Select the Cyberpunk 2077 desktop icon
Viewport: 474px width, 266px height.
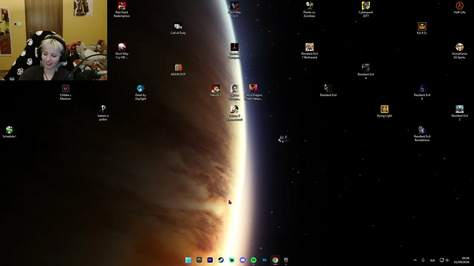[x=366, y=10]
